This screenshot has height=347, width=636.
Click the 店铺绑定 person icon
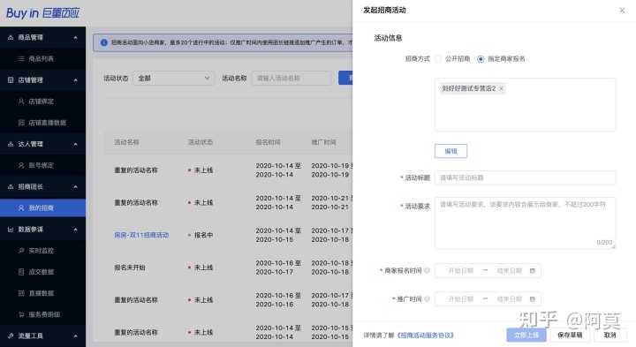[21, 102]
